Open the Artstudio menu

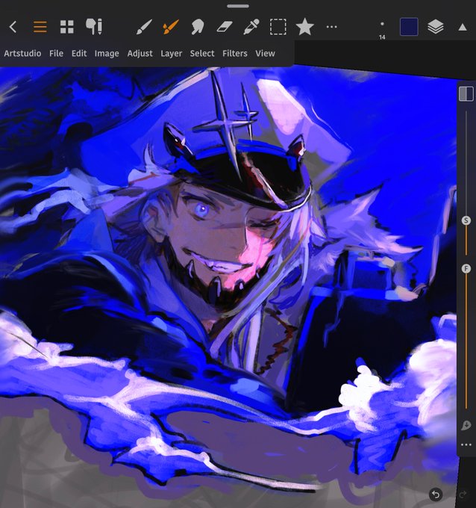[x=22, y=53]
